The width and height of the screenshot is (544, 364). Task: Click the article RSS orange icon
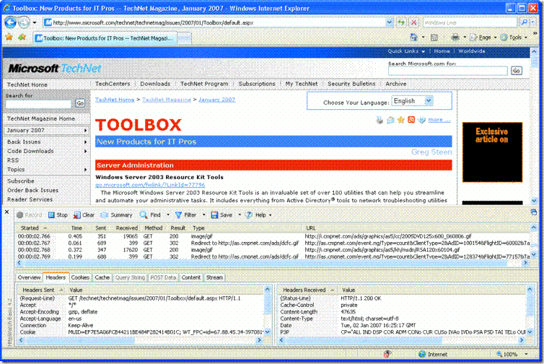pos(411,120)
